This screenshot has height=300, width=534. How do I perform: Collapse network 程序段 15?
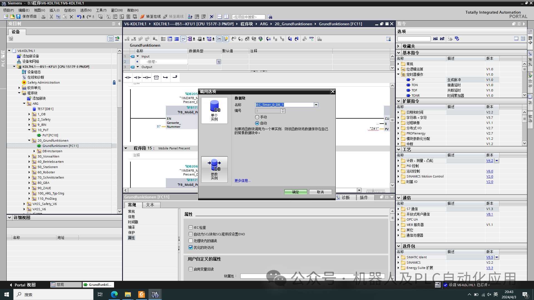coord(126,148)
